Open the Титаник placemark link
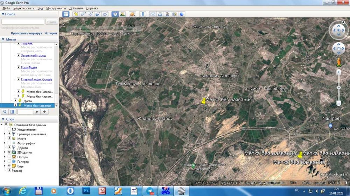Viewport: 350px width, 196px height. 27,43
